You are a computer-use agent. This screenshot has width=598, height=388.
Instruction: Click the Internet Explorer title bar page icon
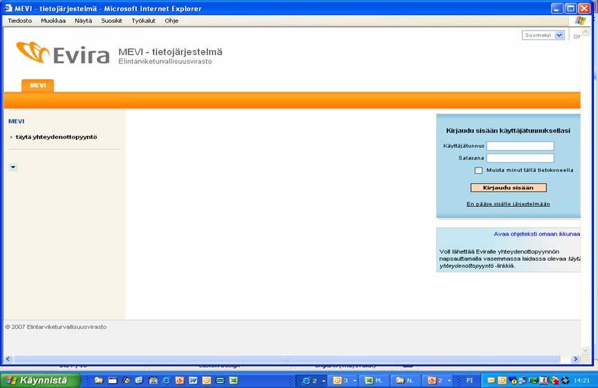(8, 8)
